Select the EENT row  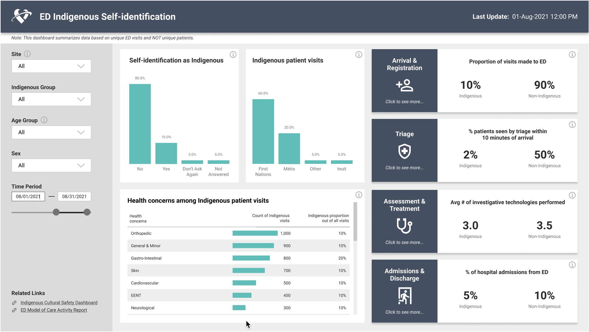click(x=239, y=295)
